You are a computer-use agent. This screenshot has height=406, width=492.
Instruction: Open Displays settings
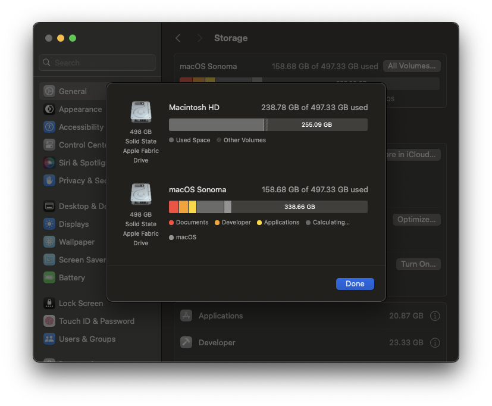coord(73,224)
